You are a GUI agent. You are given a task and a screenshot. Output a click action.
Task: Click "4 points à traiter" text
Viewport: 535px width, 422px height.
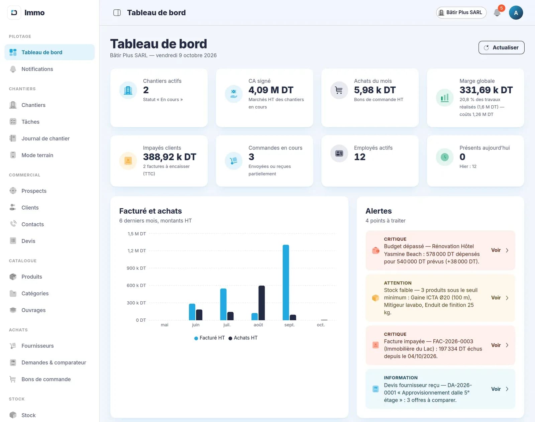coord(386,221)
